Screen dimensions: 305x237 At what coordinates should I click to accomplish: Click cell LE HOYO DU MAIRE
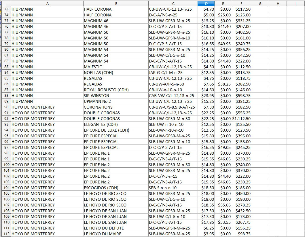[x=116, y=234]
